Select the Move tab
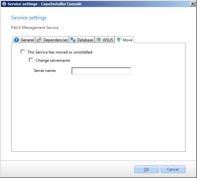This screenshot has width=197, height=178. (124, 40)
